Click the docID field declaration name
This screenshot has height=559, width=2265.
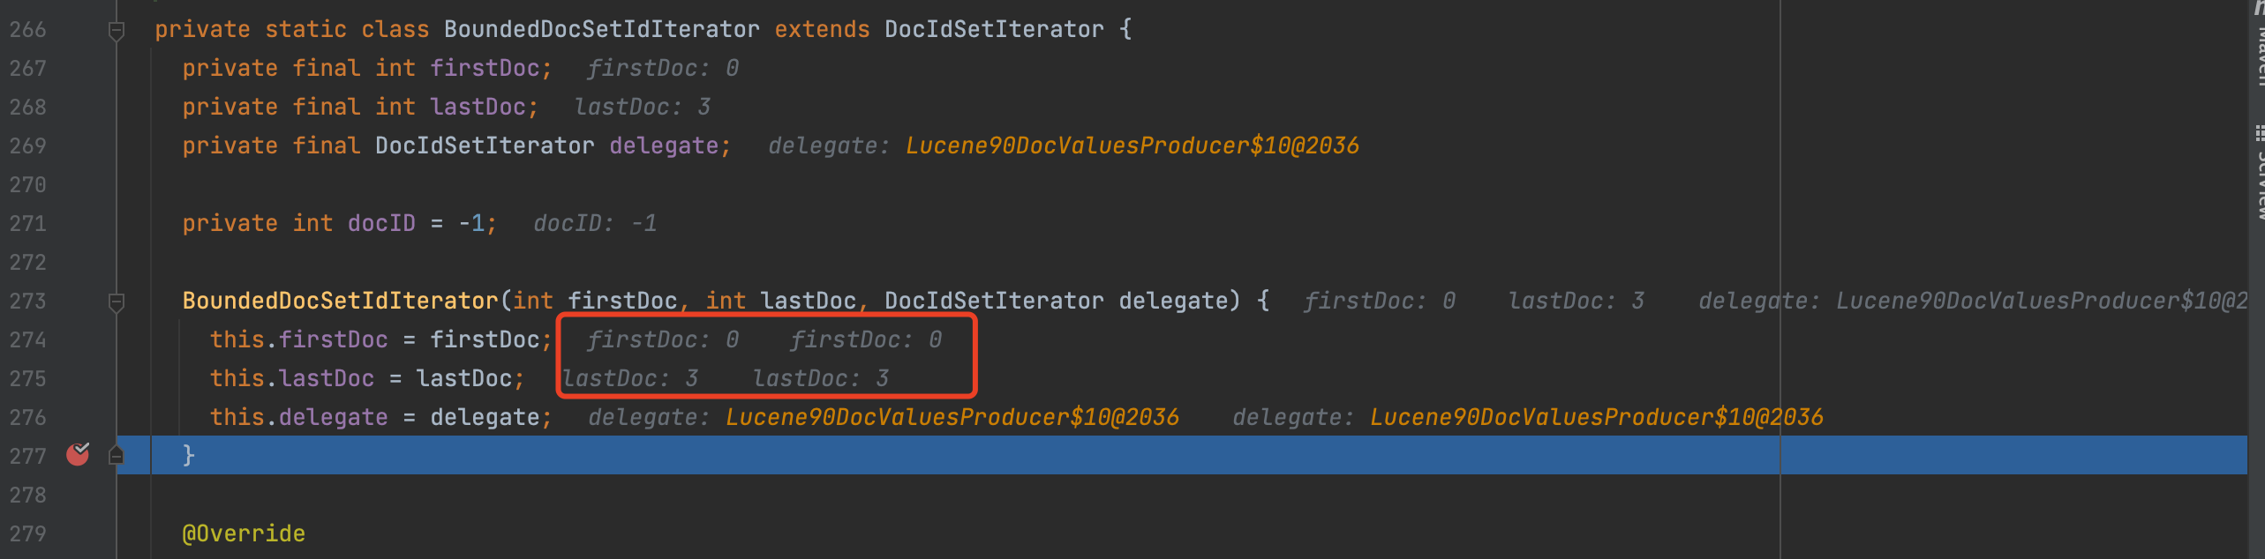pyautogui.click(x=381, y=223)
